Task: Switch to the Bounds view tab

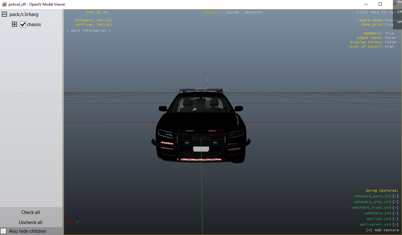Action: (232, 13)
